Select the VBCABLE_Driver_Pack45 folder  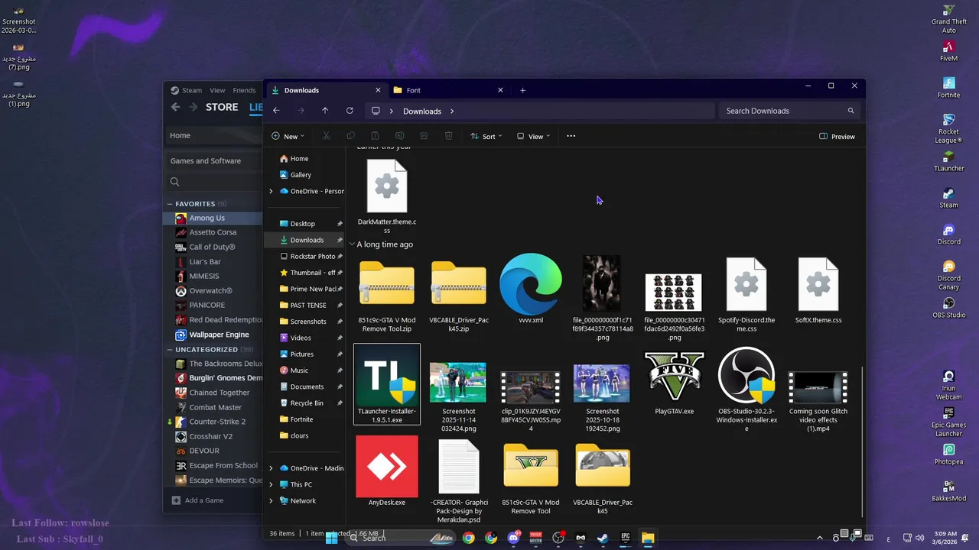(603, 477)
